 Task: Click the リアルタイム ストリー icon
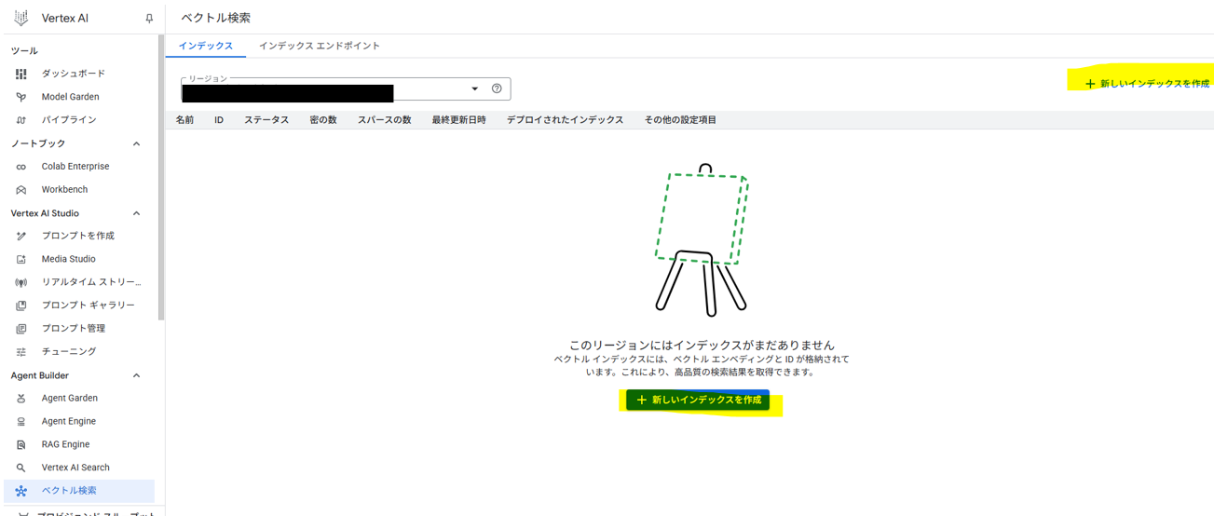(20, 282)
